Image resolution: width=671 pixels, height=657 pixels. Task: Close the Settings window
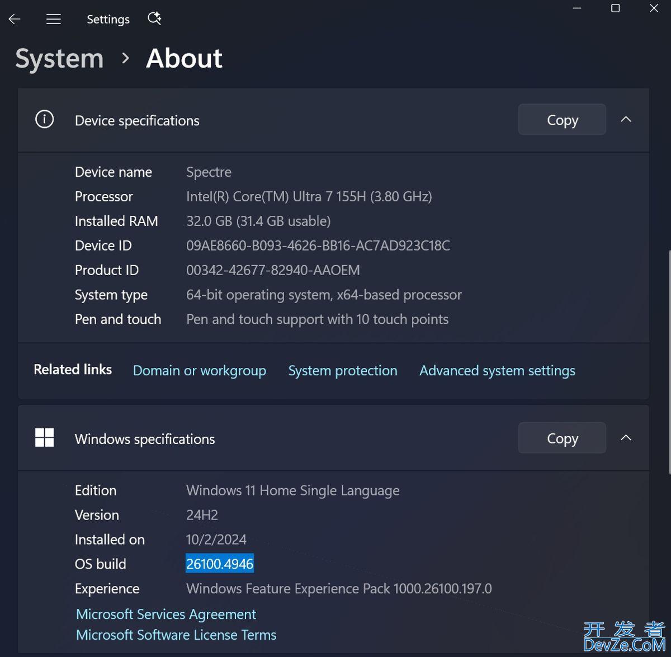[x=654, y=8]
